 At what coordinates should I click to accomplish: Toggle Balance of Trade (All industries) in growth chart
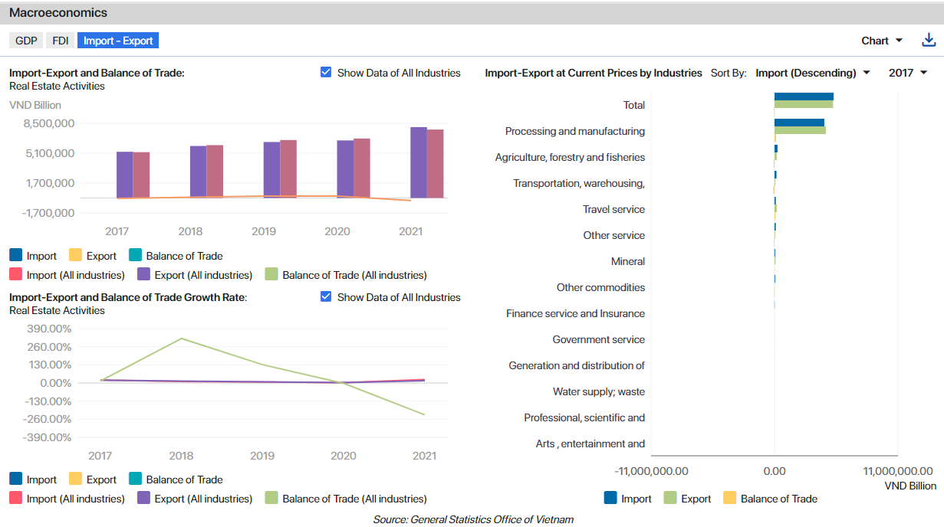tap(272, 499)
